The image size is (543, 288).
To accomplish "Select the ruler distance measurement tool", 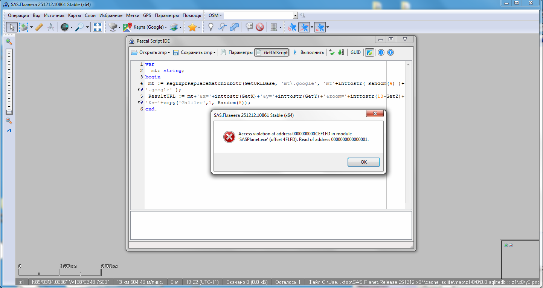I will click(39, 27).
